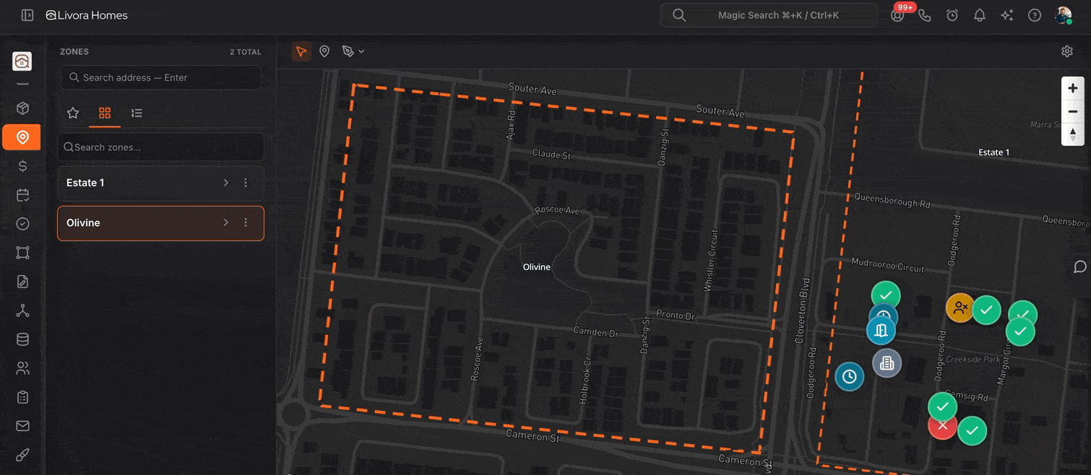The width and height of the screenshot is (1091, 475).
Task: Expand the Estate 1 zone chevron
Action: tap(226, 183)
